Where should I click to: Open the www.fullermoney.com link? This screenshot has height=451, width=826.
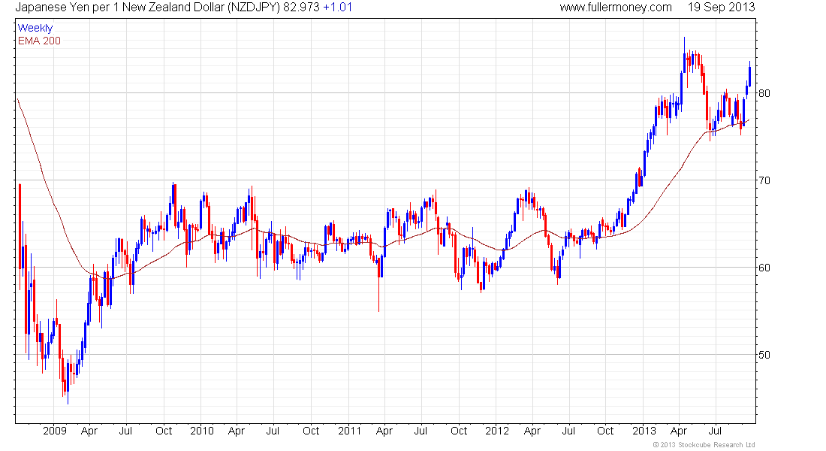point(616,8)
